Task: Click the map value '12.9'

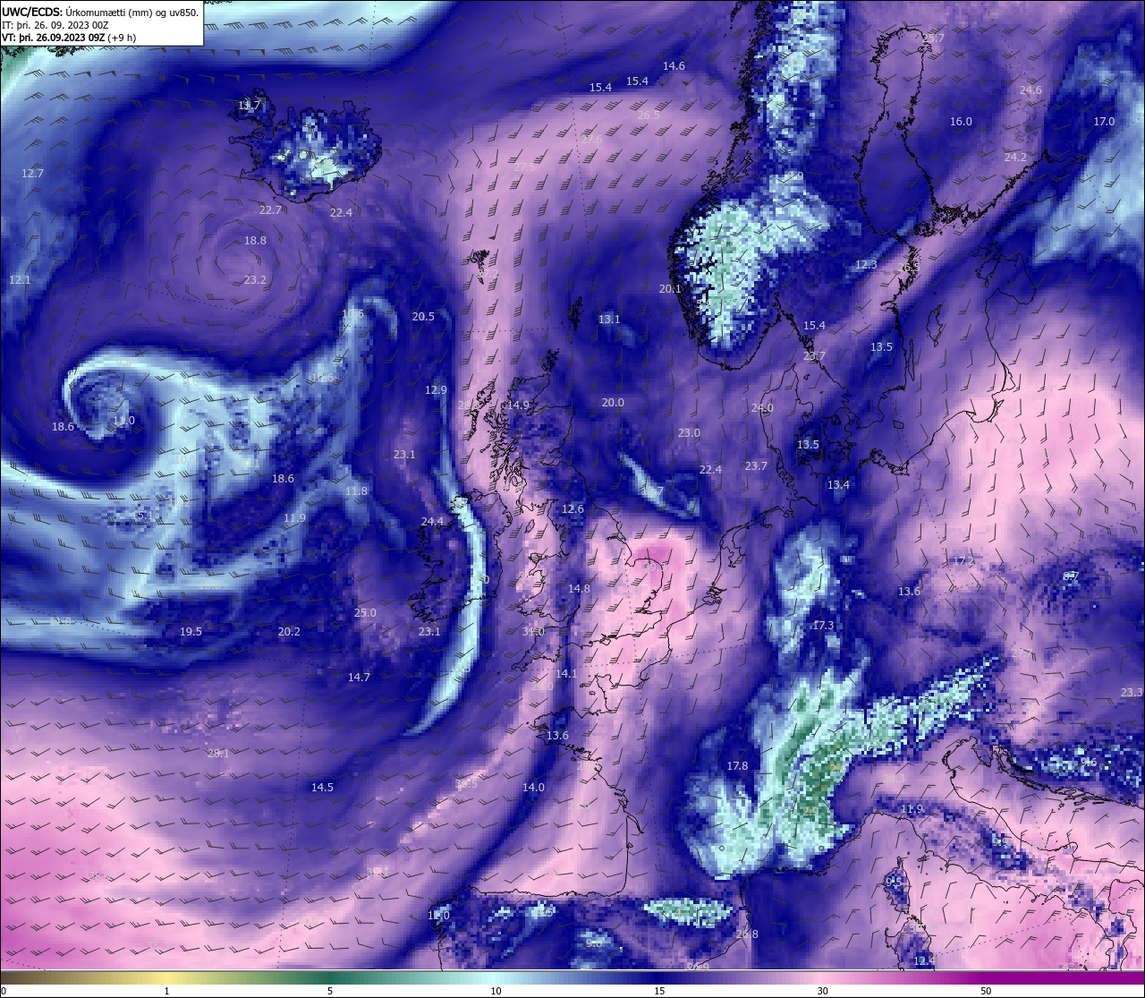Action: click(436, 390)
